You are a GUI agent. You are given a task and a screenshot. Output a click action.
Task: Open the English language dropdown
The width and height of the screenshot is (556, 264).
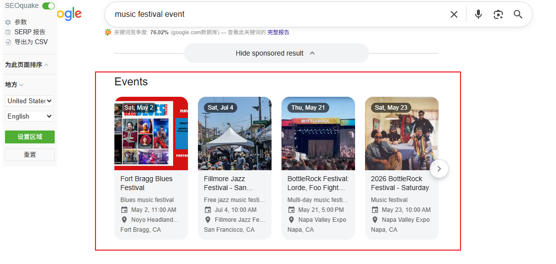click(29, 116)
